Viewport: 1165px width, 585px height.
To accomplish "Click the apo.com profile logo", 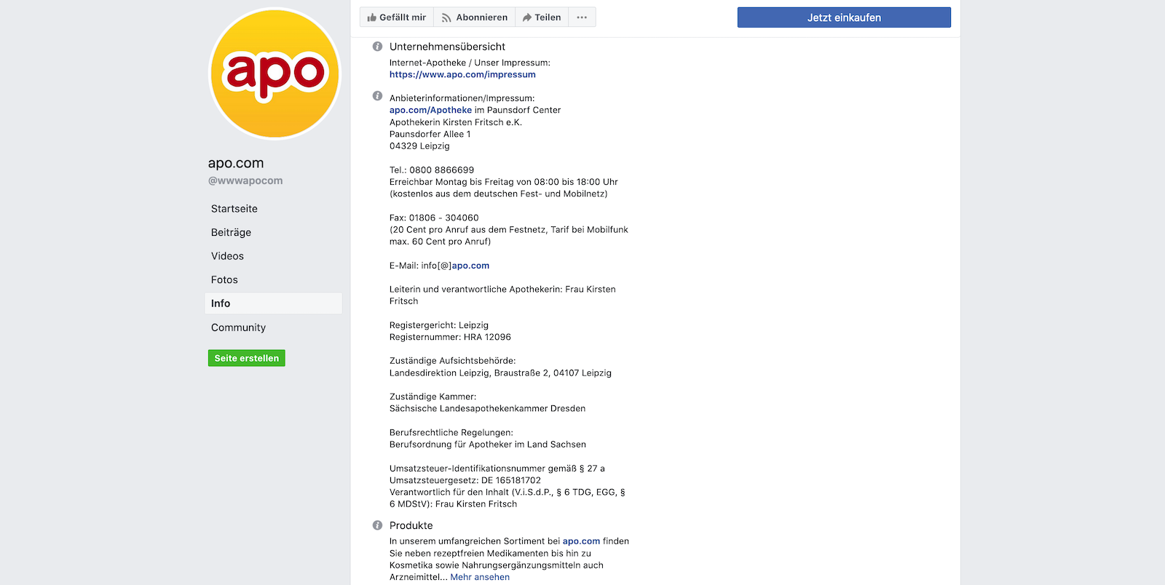I will click(275, 73).
